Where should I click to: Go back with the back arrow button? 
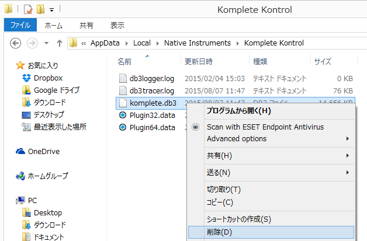[x=15, y=43]
